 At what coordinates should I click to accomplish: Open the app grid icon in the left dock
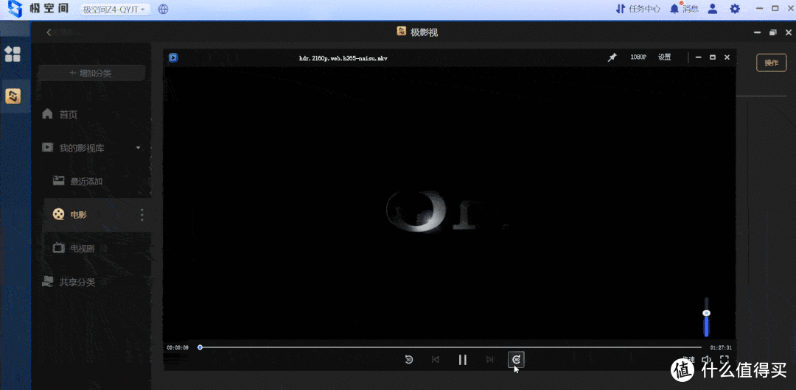point(13,54)
